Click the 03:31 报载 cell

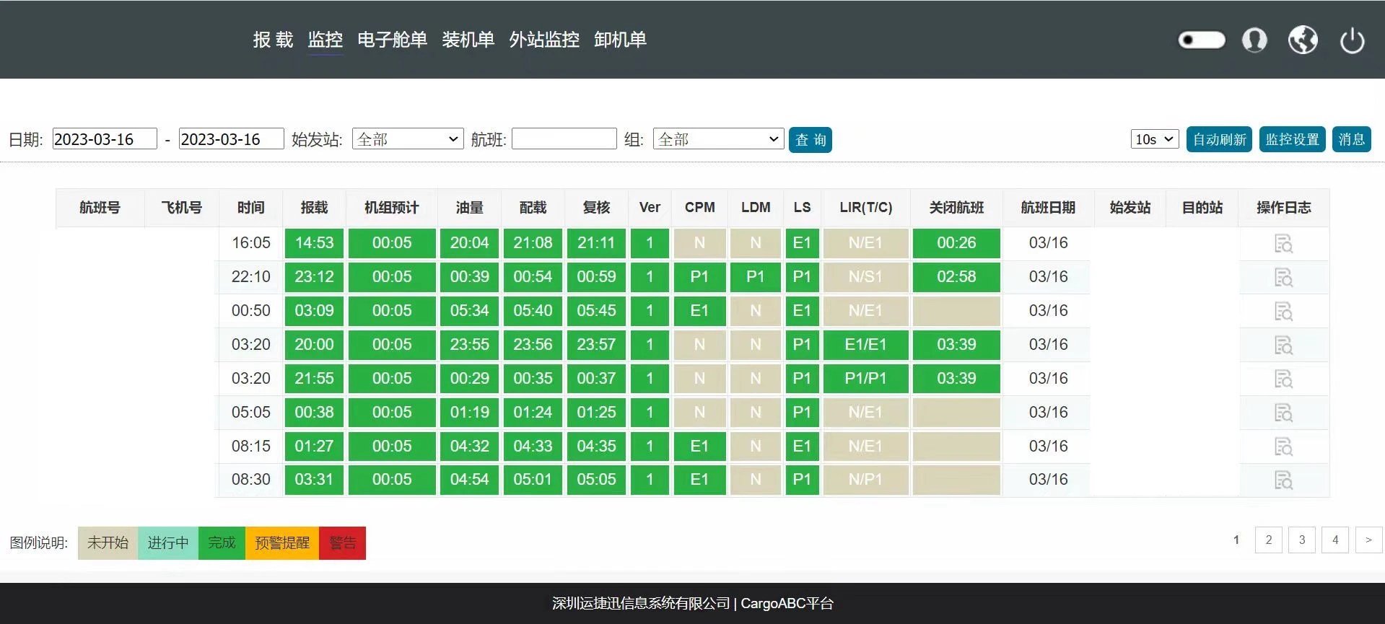tap(314, 480)
